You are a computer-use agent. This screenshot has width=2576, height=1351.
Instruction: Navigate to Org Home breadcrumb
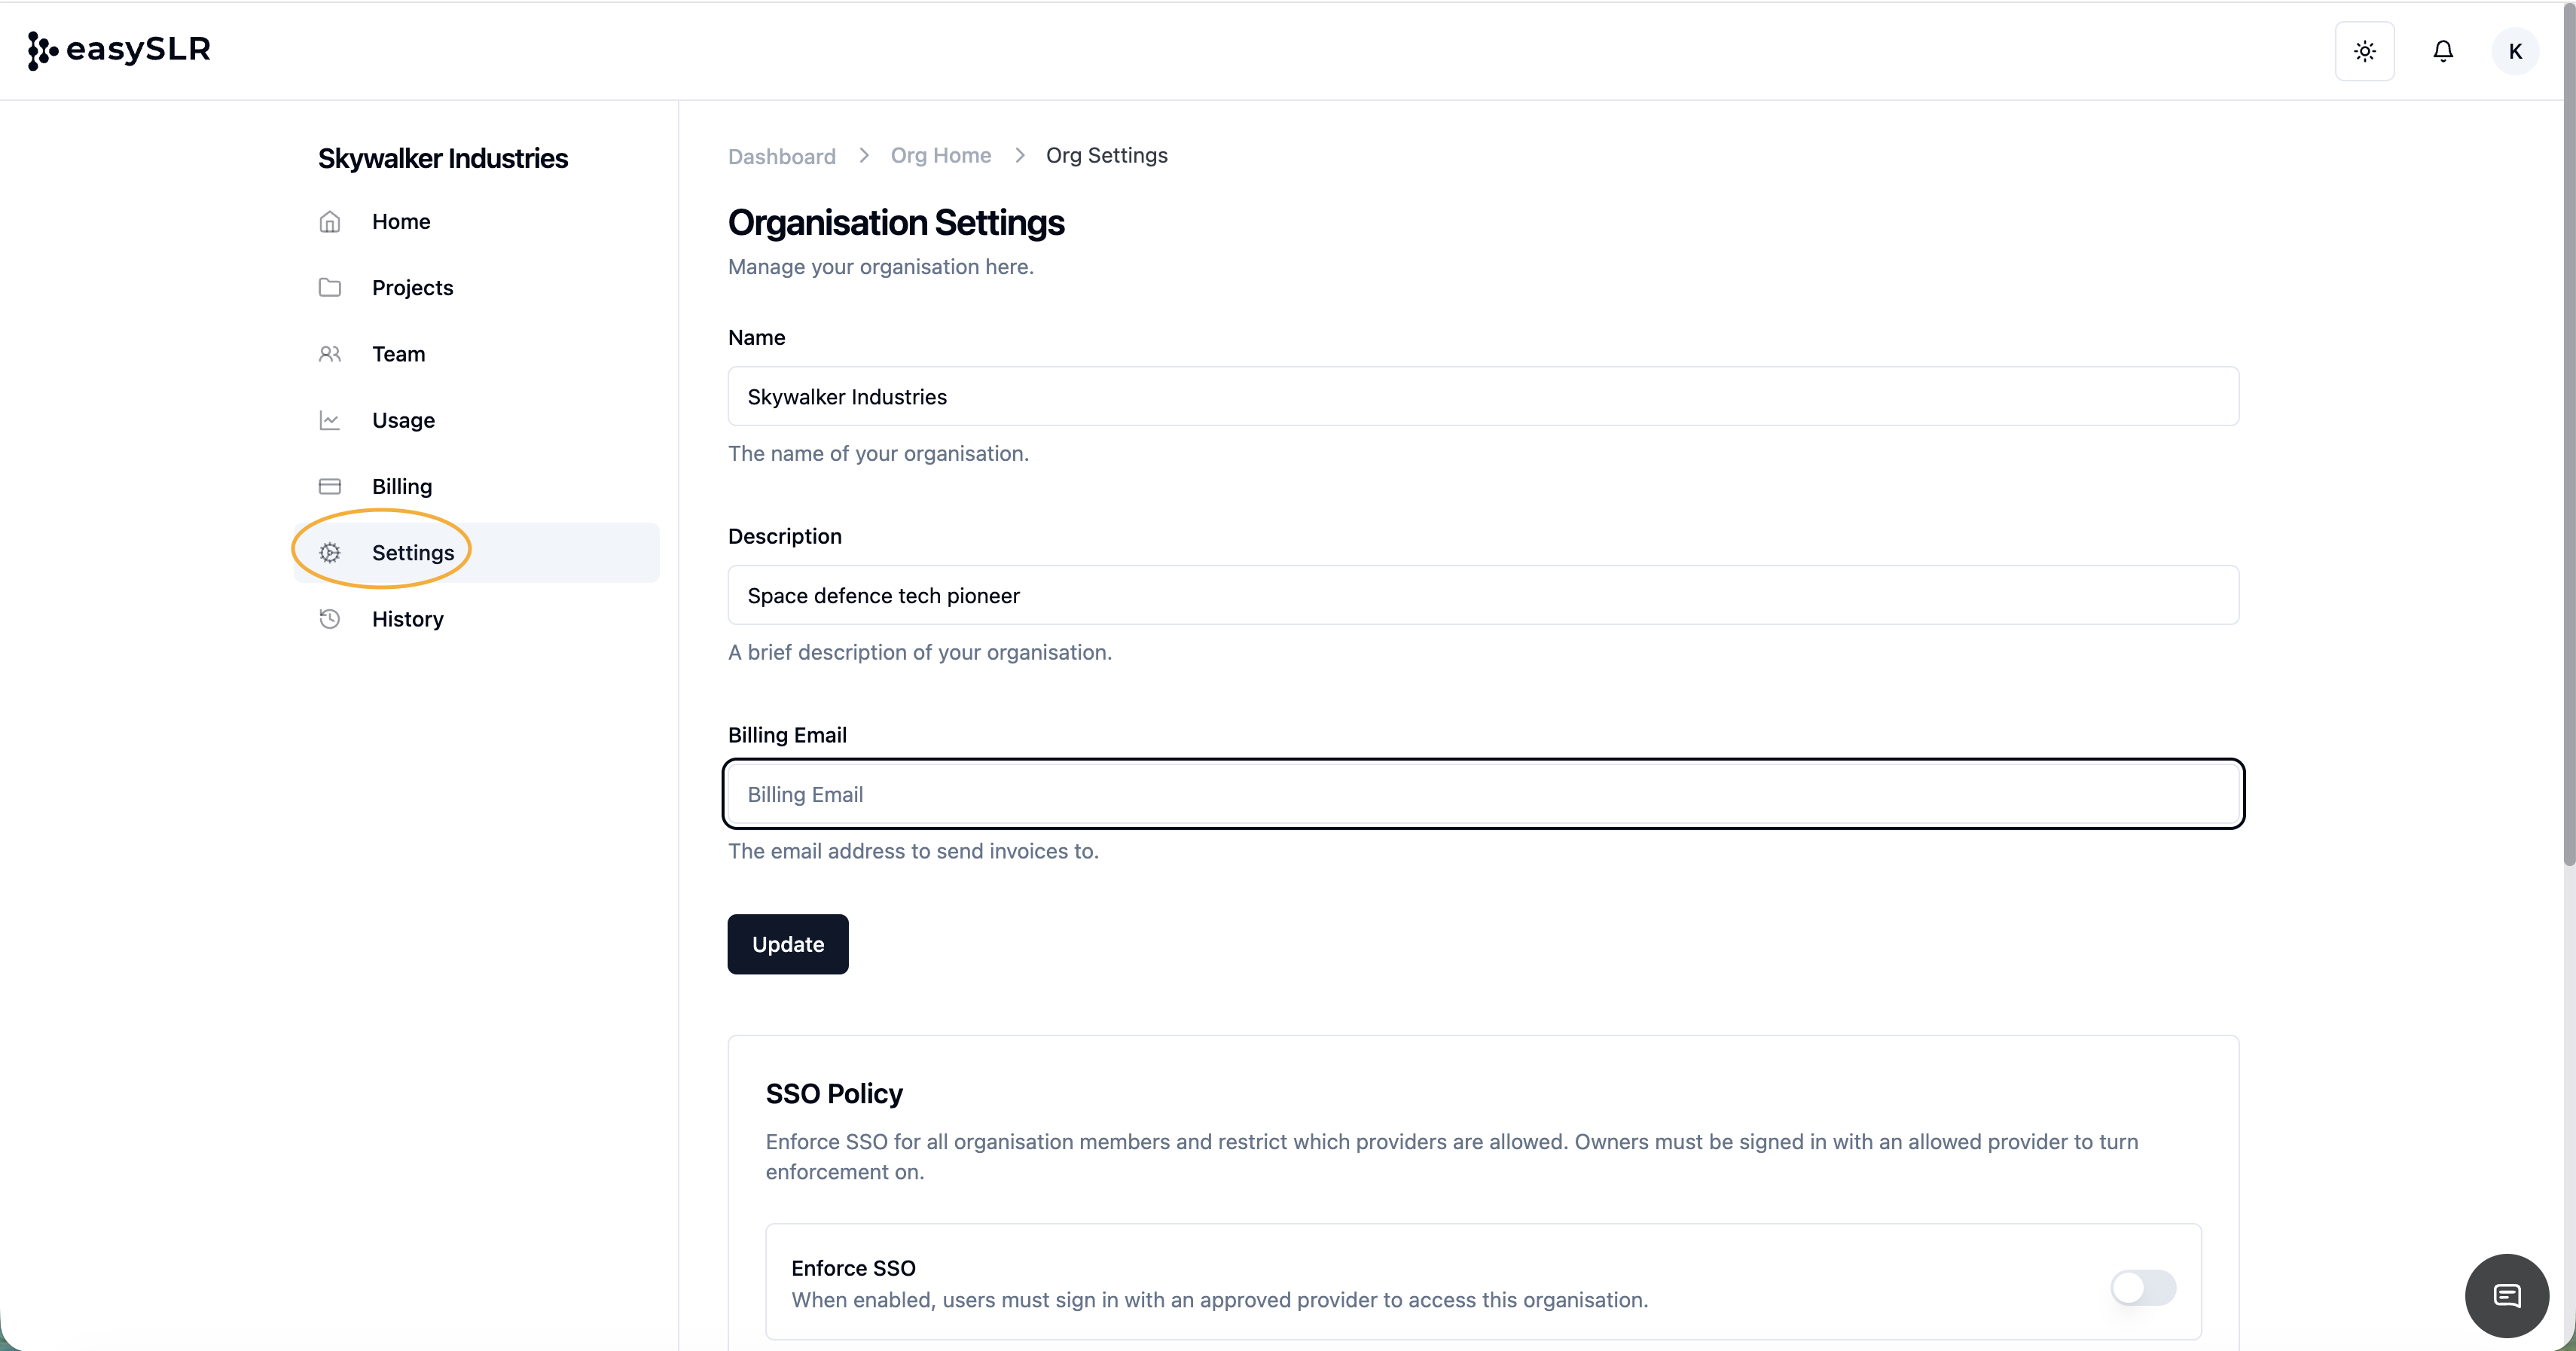pyautogui.click(x=940, y=155)
